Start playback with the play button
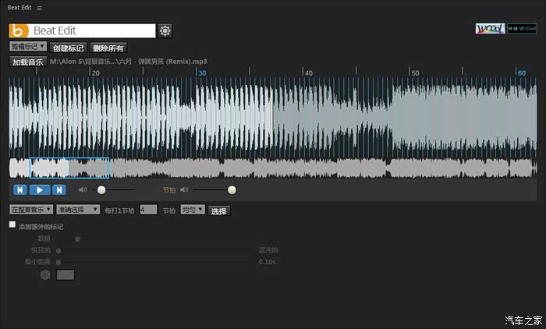 [39, 190]
